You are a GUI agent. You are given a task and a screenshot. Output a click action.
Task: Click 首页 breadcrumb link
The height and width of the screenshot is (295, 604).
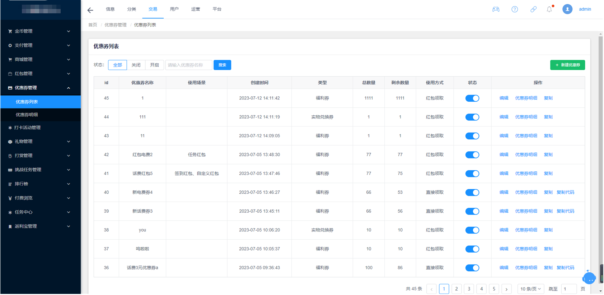93,25
